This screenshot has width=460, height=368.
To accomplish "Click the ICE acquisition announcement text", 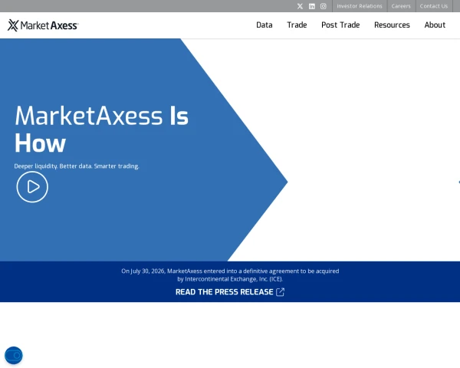I will click(230, 275).
